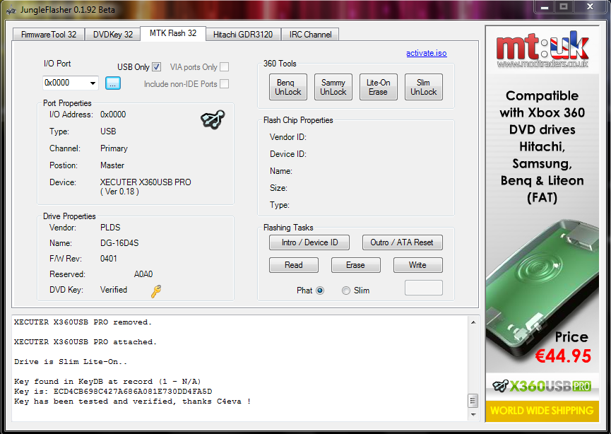Click 'Key has been tested and verified' line

coord(133,401)
